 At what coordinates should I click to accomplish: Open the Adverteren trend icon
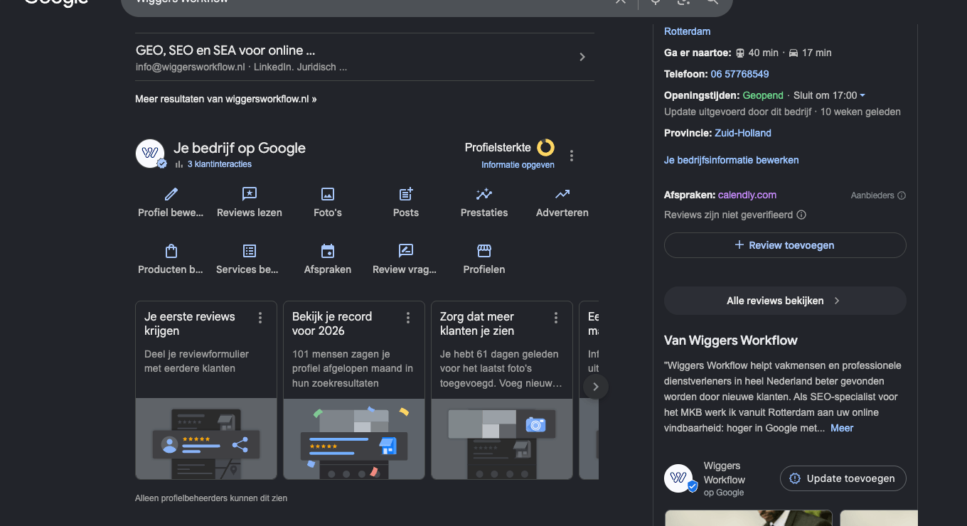click(562, 194)
